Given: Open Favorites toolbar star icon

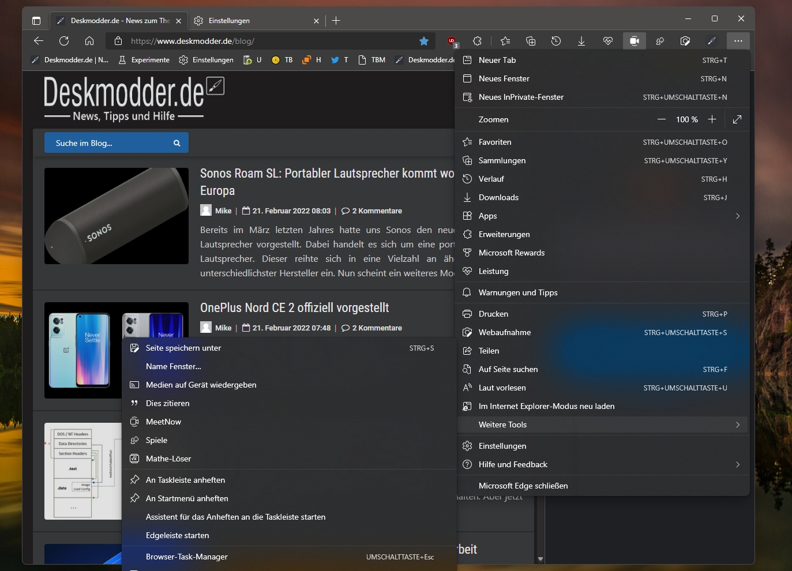Looking at the screenshot, I should [505, 41].
